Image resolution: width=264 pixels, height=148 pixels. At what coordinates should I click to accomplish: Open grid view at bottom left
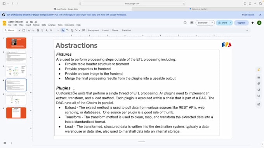[5, 143]
